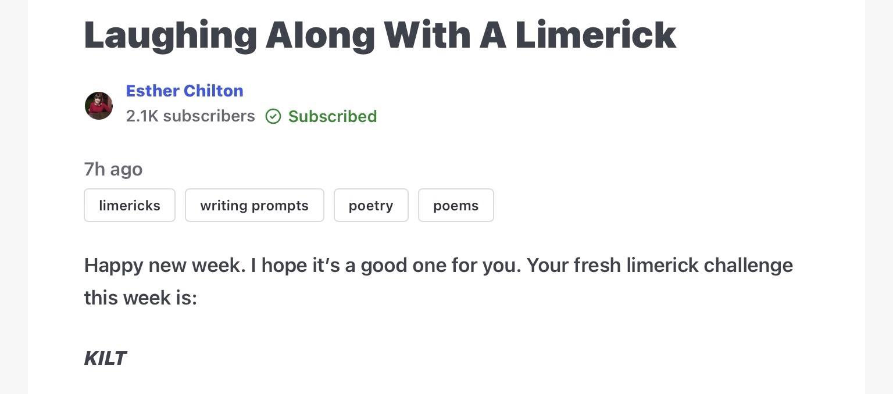The image size is (893, 394).
Task: Select the limericks tag
Action: [130, 205]
